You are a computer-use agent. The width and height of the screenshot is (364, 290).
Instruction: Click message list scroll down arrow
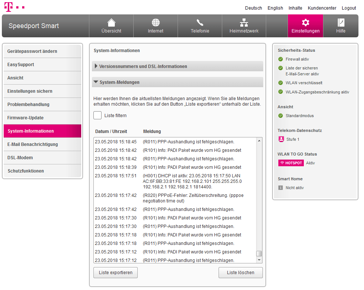pyautogui.click(x=259, y=260)
